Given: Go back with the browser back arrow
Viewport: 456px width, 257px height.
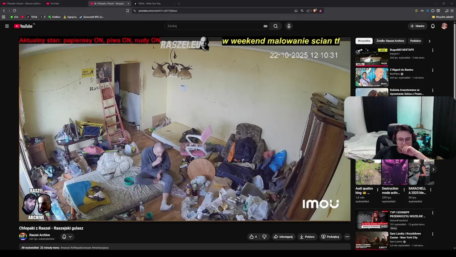Looking at the screenshot, I should click(x=4, y=11).
